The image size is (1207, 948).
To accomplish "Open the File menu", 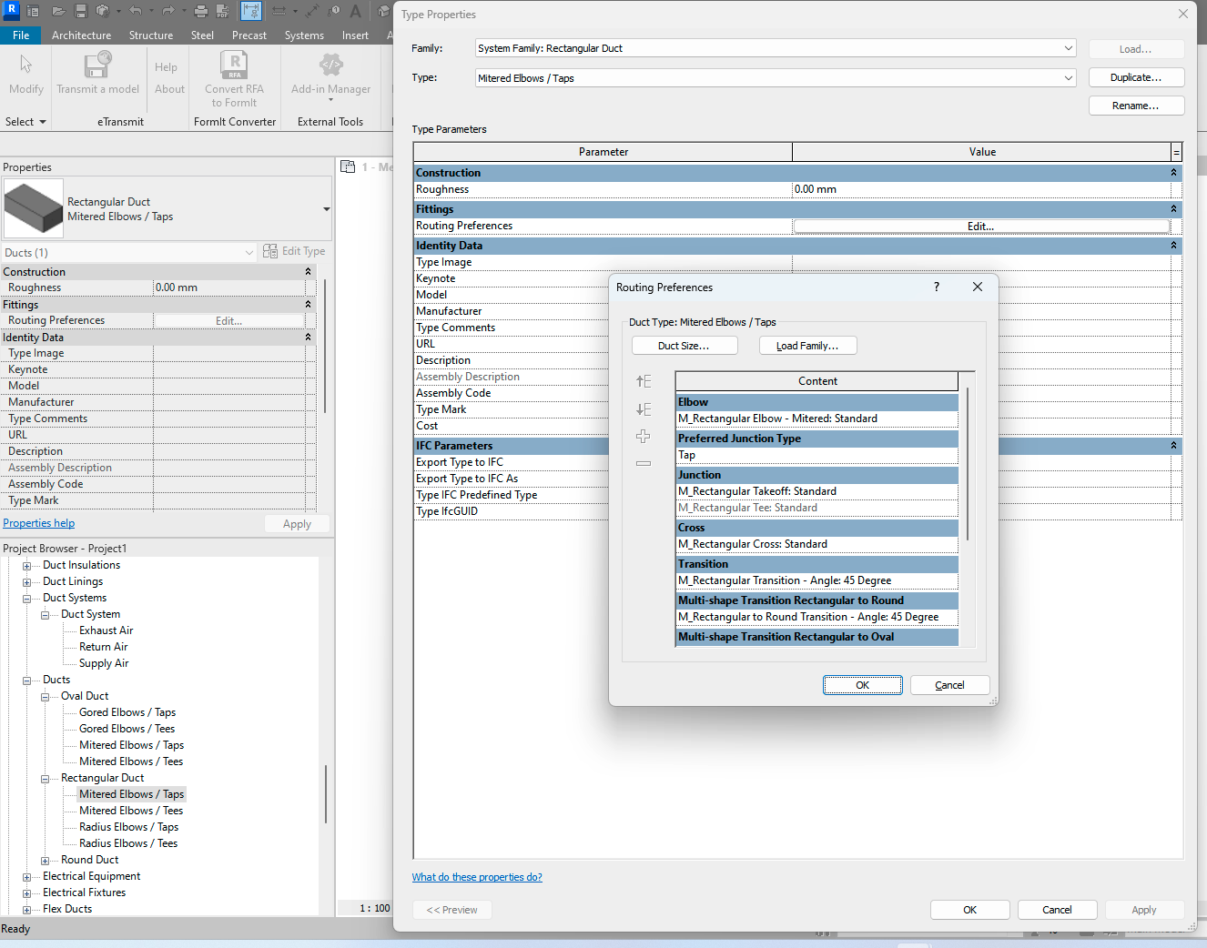I will click(21, 35).
